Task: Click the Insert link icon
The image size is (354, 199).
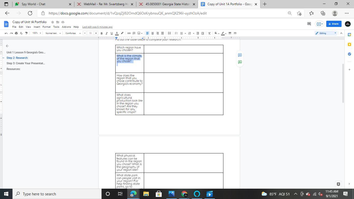Action: 129,33
